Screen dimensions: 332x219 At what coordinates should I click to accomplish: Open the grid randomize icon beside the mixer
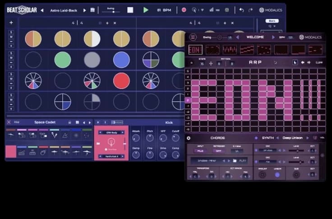coord(227,10)
